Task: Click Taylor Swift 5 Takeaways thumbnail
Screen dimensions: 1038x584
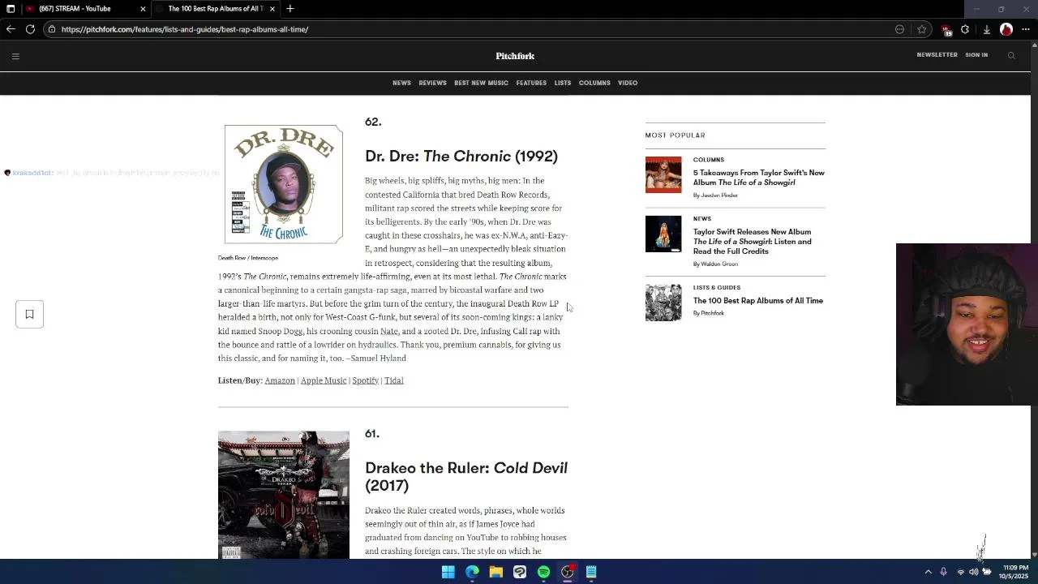Action: (x=663, y=174)
